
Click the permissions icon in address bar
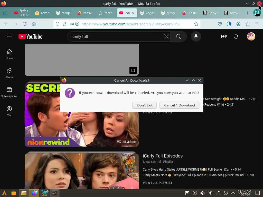click(x=72, y=24)
